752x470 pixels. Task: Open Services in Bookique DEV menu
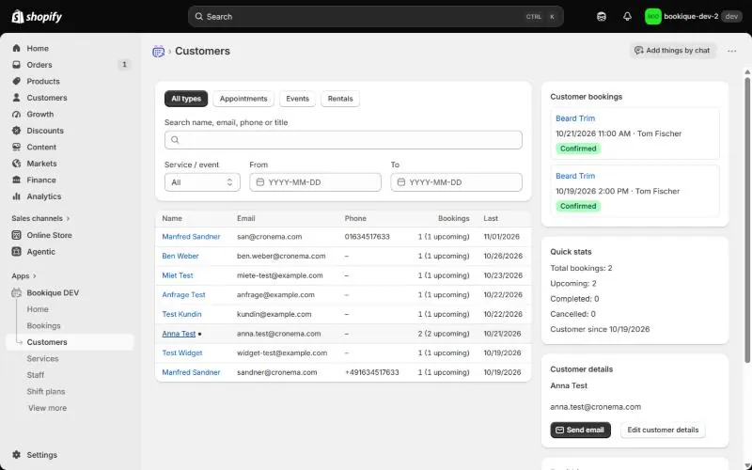click(x=42, y=359)
